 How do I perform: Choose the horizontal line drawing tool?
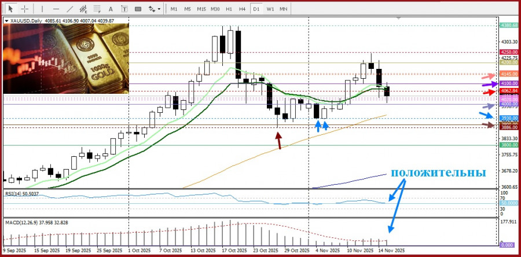click(56, 9)
